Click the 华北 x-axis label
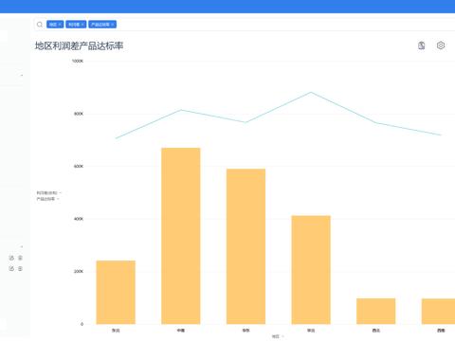 (x=311, y=331)
